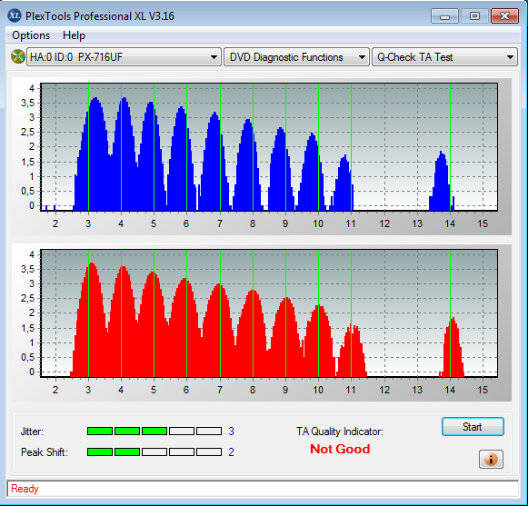Viewport: 528px width, 506px height.
Task: Click the Not Good quality indicator text
Action: click(340, 449)
